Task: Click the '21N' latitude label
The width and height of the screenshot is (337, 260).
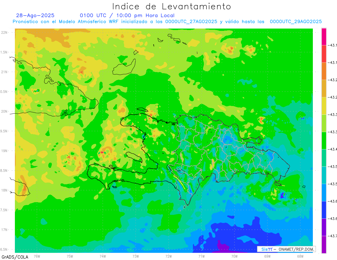Action: tap(4, 72)
